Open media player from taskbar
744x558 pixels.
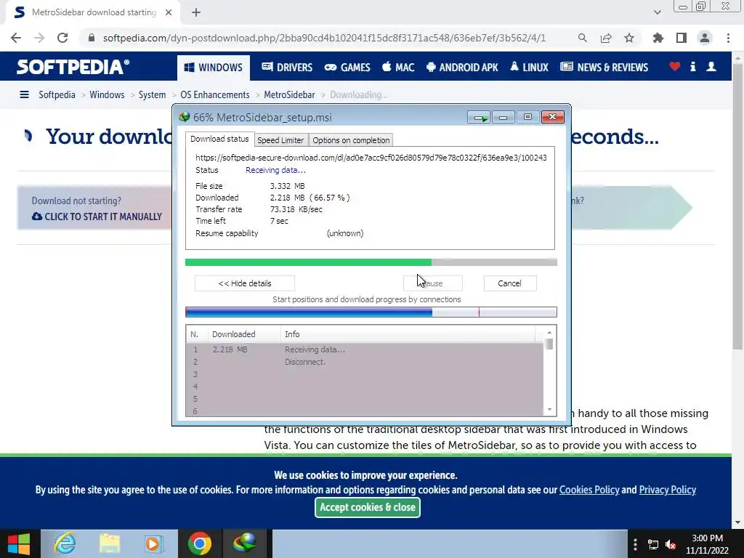154,543
